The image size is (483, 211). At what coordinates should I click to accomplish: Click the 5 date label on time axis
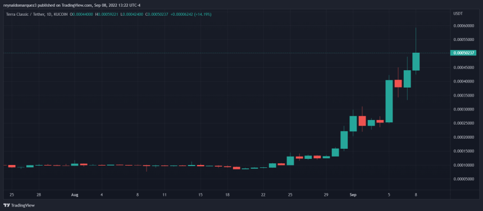(x=389, y=195)
